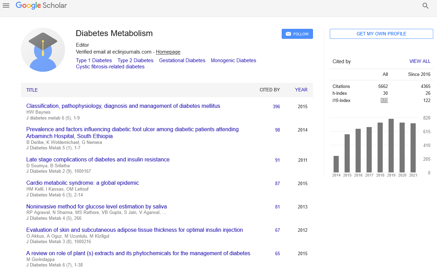The width and height of the screenshot is (437, 273).
Task: Click the 2014 bar in citation chart
Action: (x=336, y=164)
